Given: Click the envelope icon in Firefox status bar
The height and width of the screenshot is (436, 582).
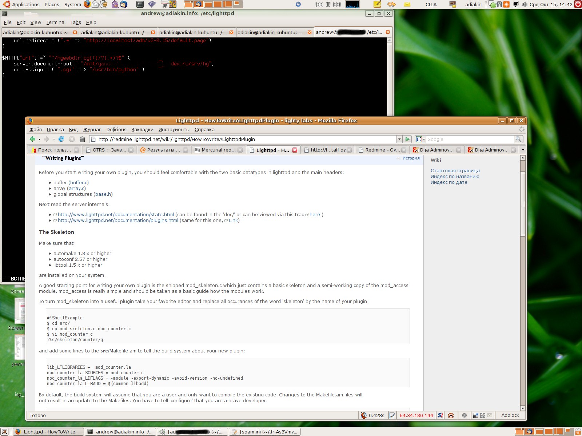Looking at the screenshot, I should pyautogui.click(x=490, y=415).
